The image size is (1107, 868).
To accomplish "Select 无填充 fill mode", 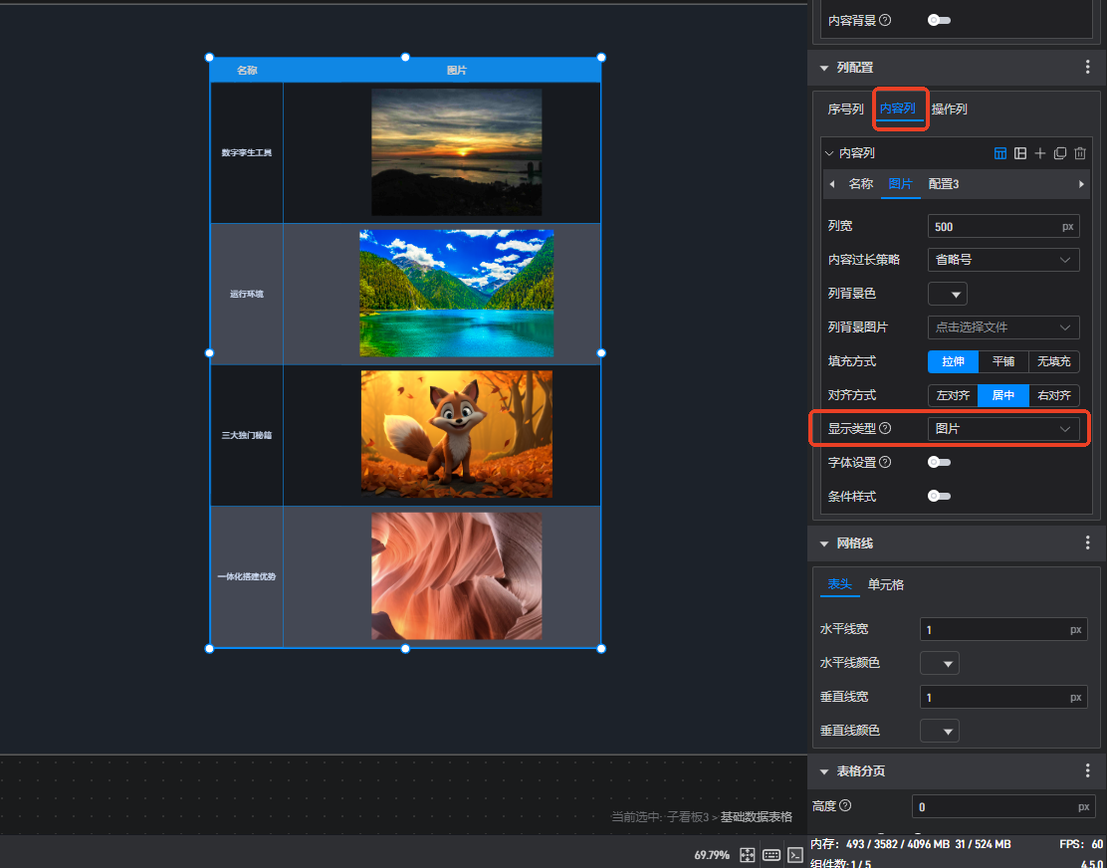I will (x=1054, y=361).
